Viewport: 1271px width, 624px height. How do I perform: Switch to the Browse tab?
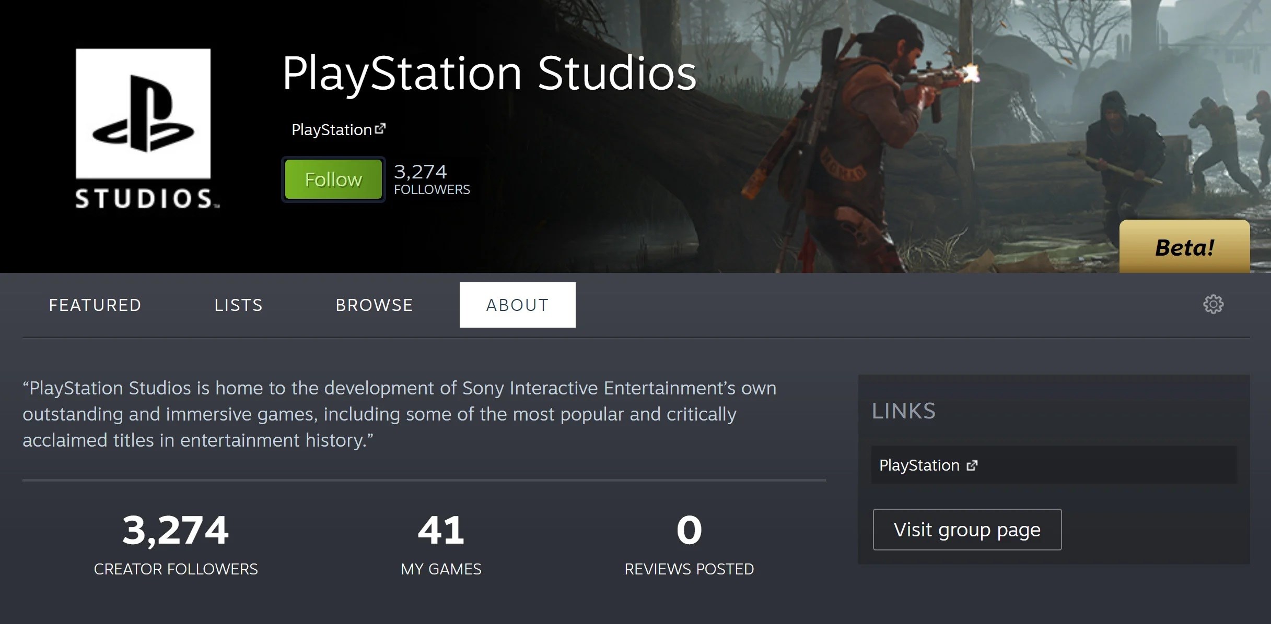tap(375, 305)
